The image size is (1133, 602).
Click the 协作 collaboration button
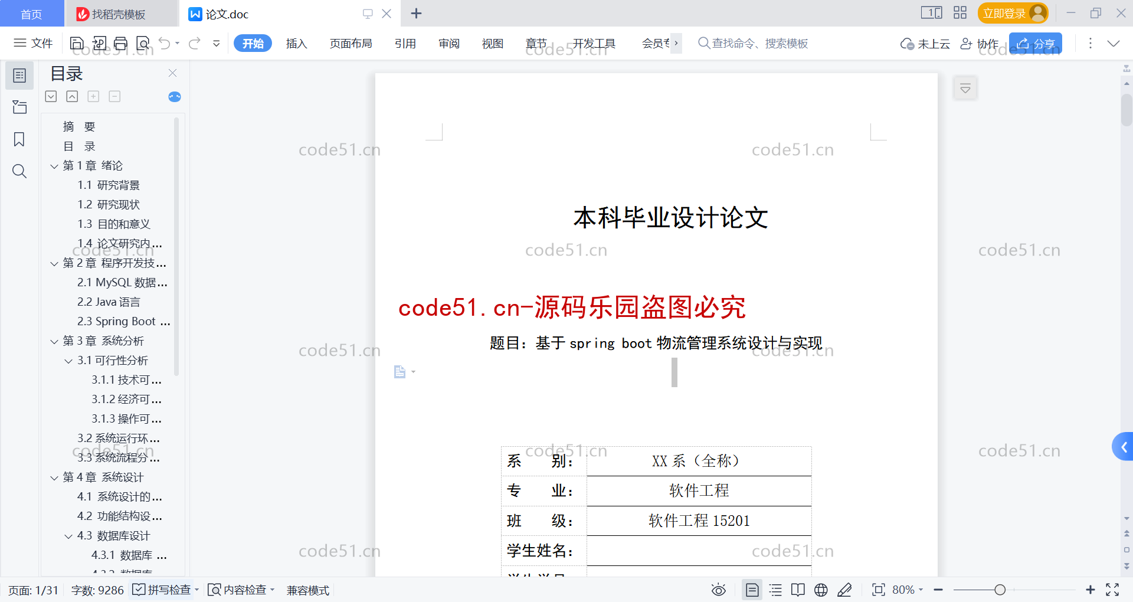(x=980, y=44)
